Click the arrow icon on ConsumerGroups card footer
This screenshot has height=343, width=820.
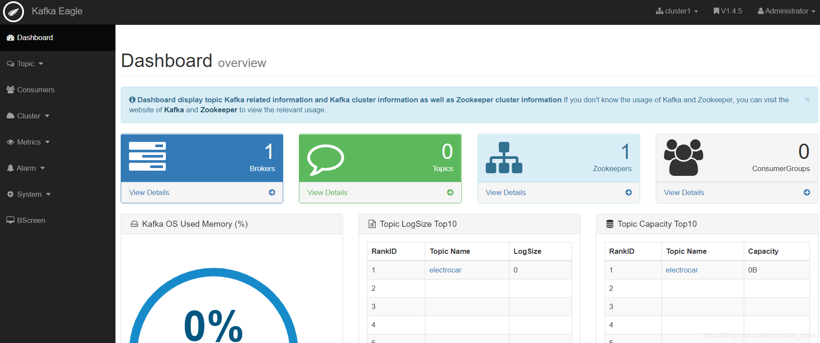[x=807, y=192]
